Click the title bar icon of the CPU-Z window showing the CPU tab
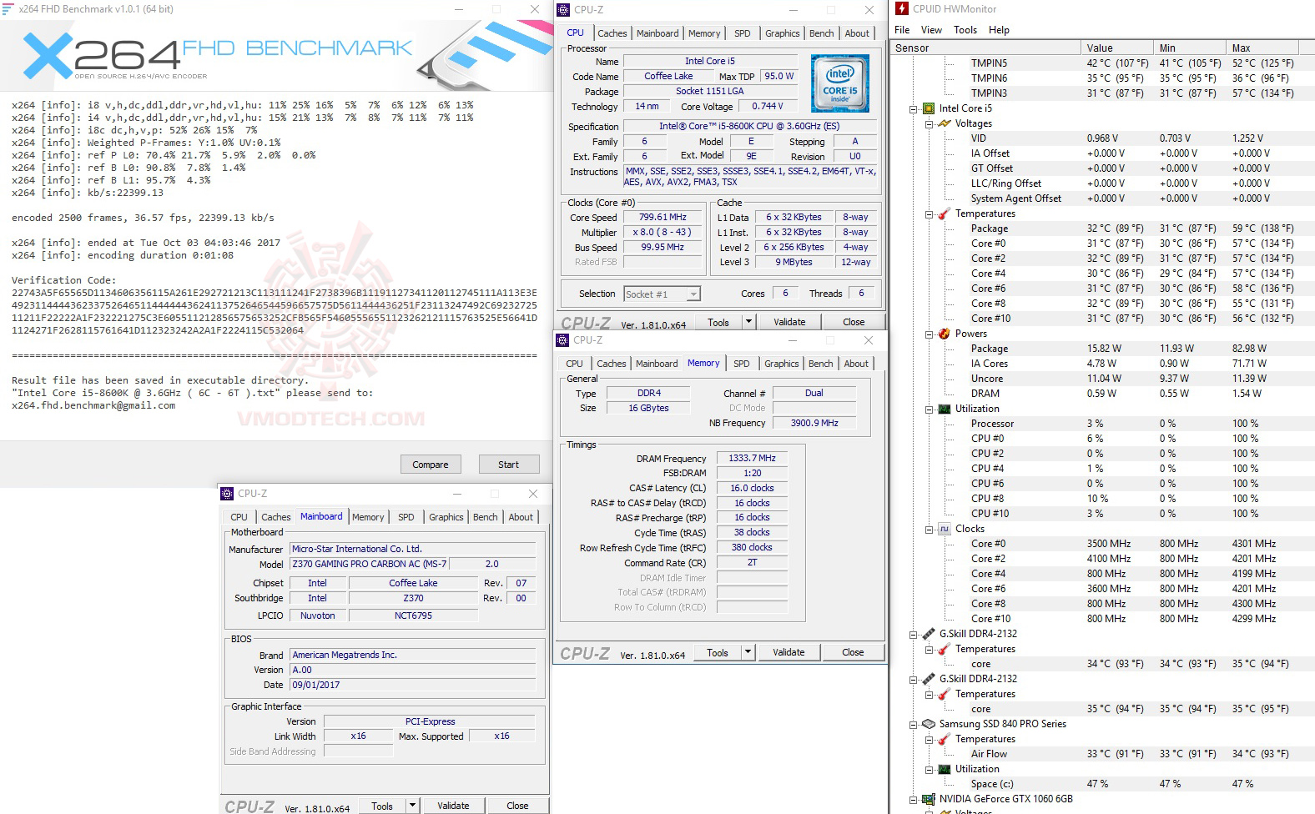This screenshot has width=1315, height=814. pyautogui.click(x=563, y=10)
